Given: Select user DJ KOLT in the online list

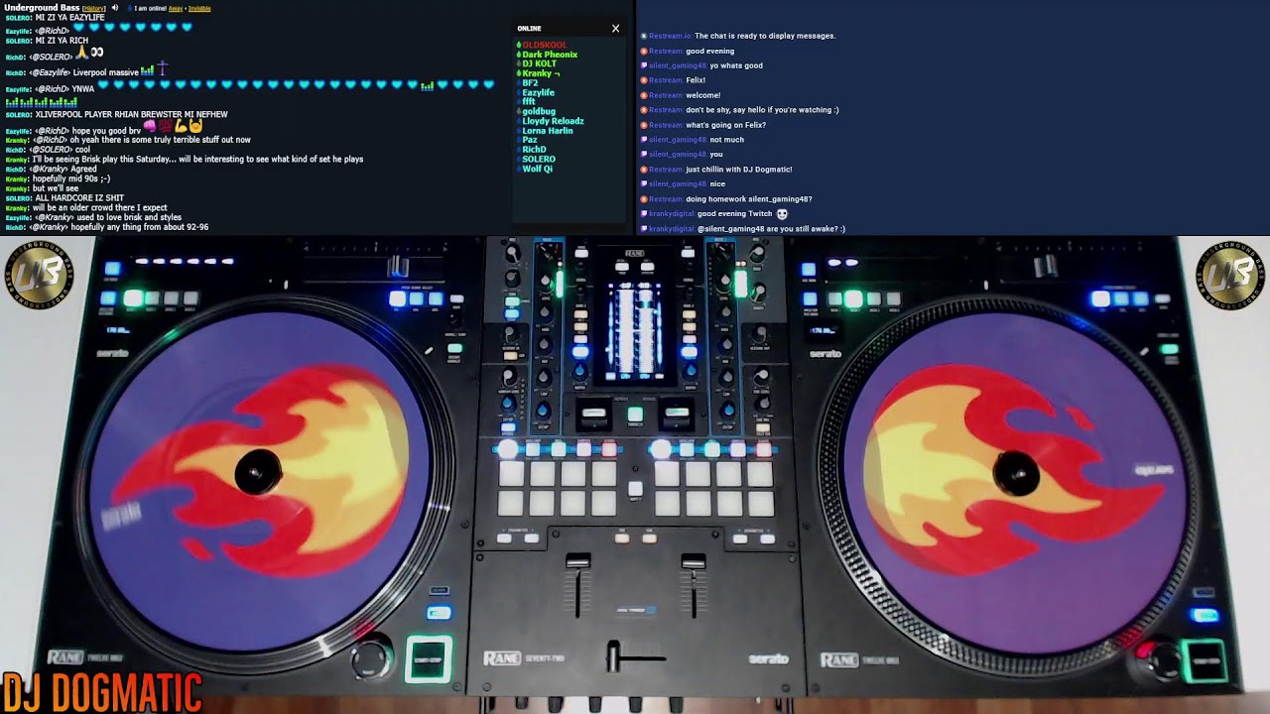Looking at the screenshot, I should click(540, 64).
